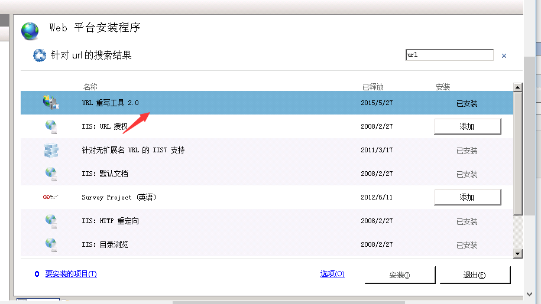Screen dimensions: 541x304
Task: Click the 已释放 column header
Action: (372, 87)
